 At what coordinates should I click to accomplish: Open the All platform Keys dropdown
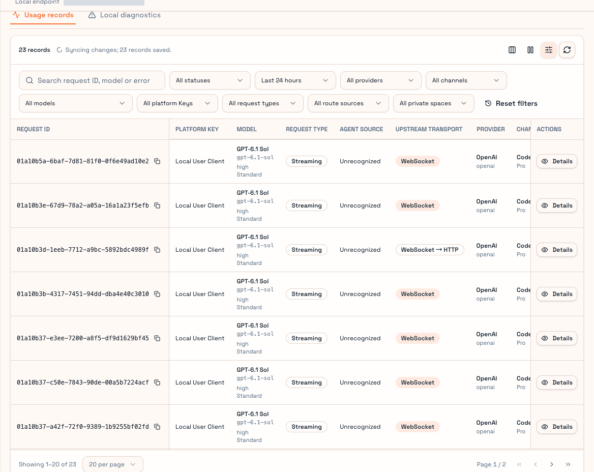177,103
